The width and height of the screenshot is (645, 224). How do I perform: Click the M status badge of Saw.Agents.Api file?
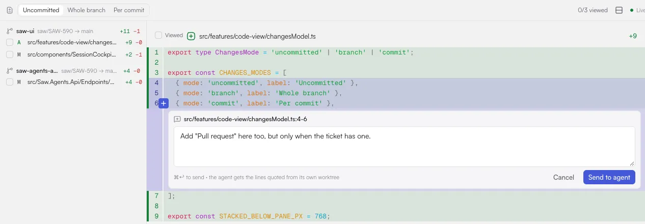19,82
